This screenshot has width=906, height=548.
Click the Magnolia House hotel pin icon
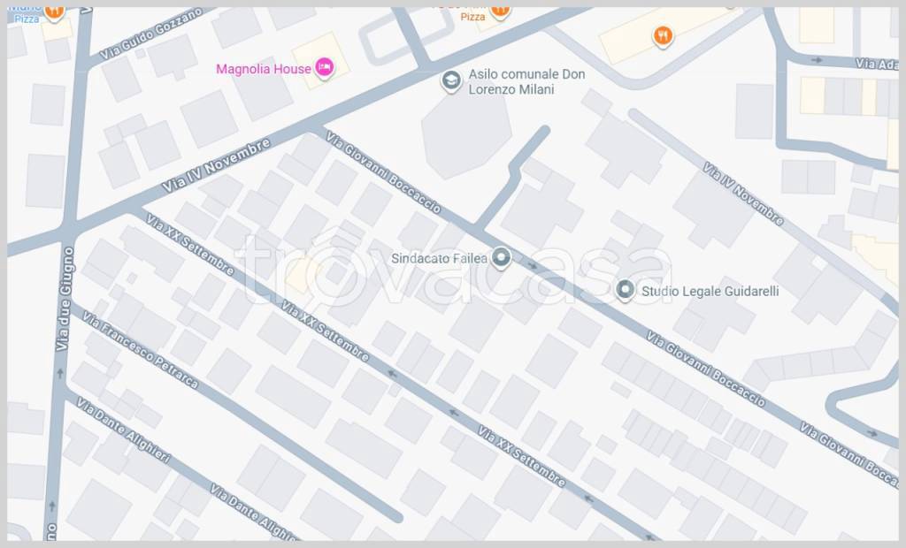pyautogui.click(x=324, y=68)
